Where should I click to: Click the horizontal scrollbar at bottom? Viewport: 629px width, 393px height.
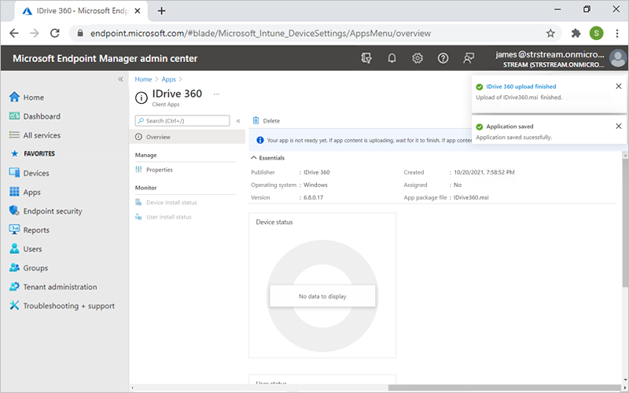tap(503, 387)
